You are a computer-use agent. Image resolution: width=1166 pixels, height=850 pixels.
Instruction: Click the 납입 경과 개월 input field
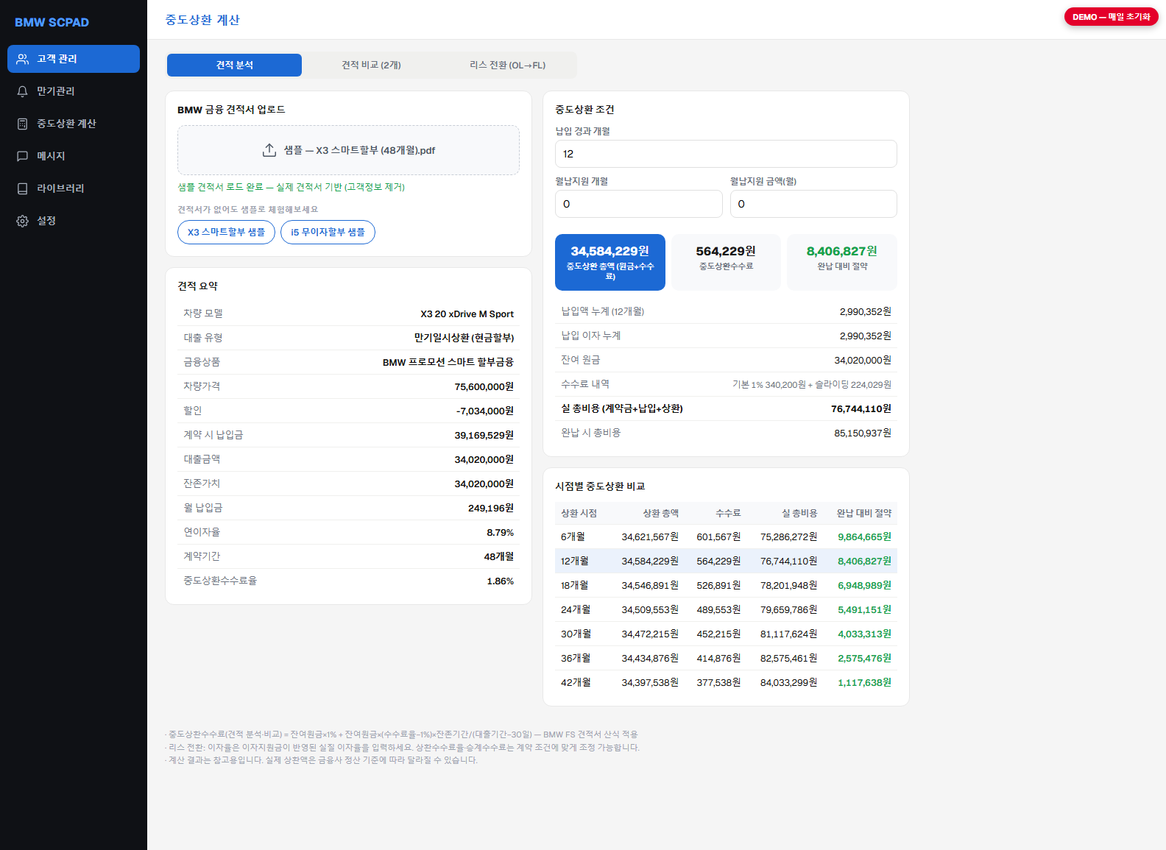726,154
